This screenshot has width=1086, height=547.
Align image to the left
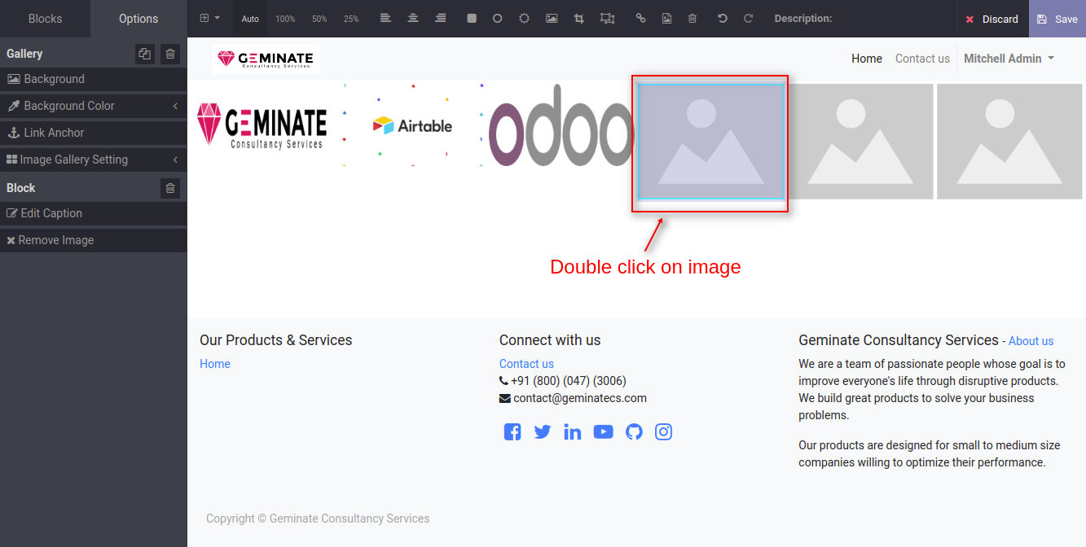385,19
